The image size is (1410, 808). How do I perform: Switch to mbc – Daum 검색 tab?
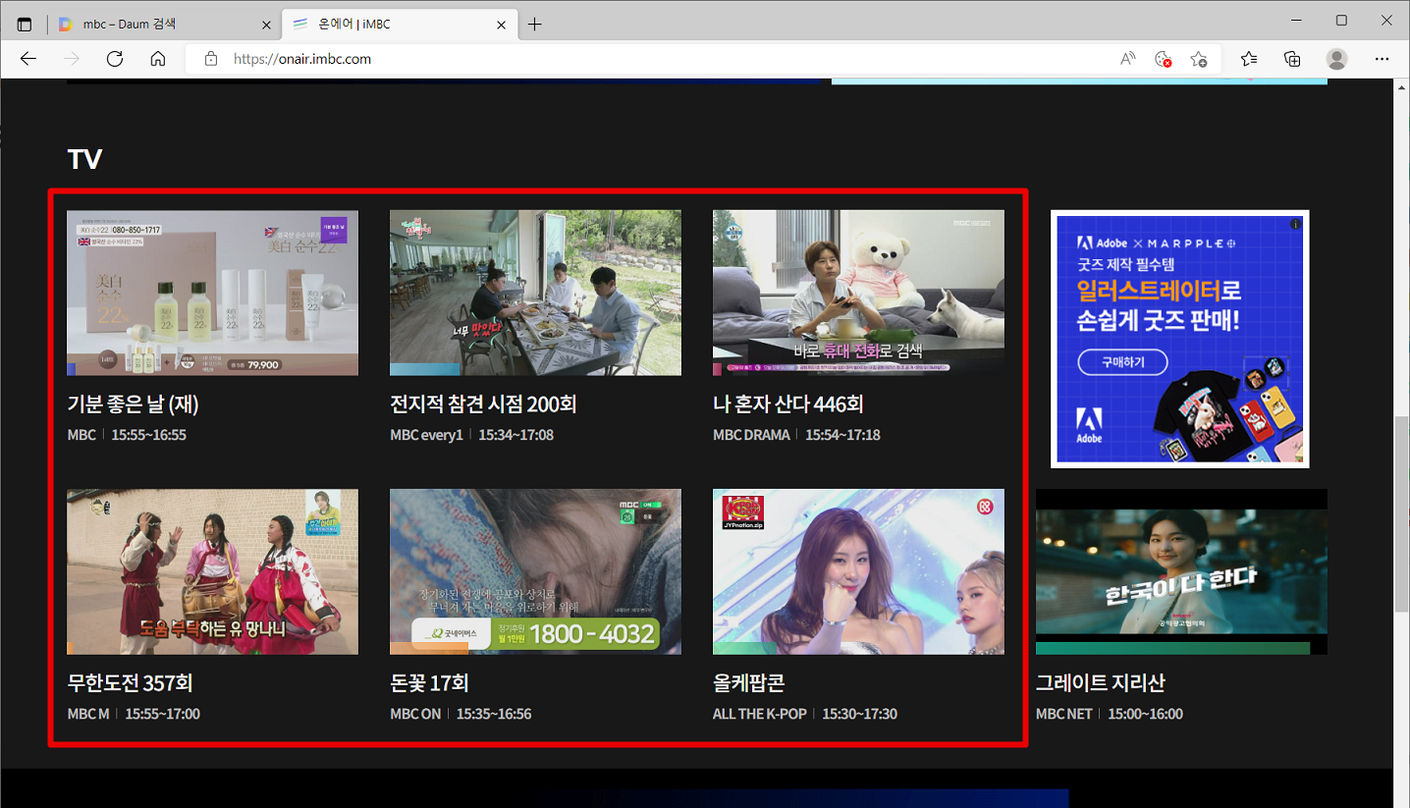164,25
